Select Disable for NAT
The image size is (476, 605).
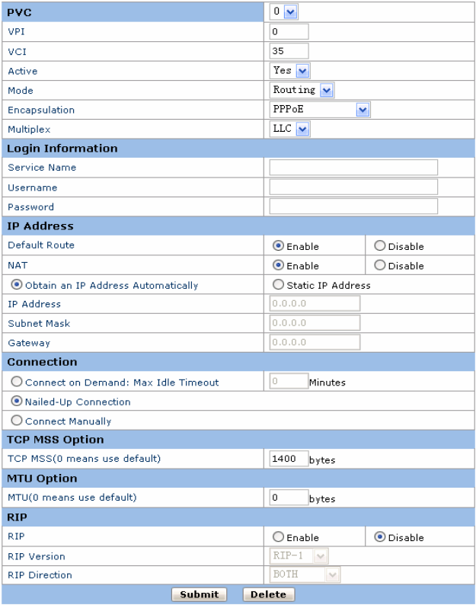point(380,265)
